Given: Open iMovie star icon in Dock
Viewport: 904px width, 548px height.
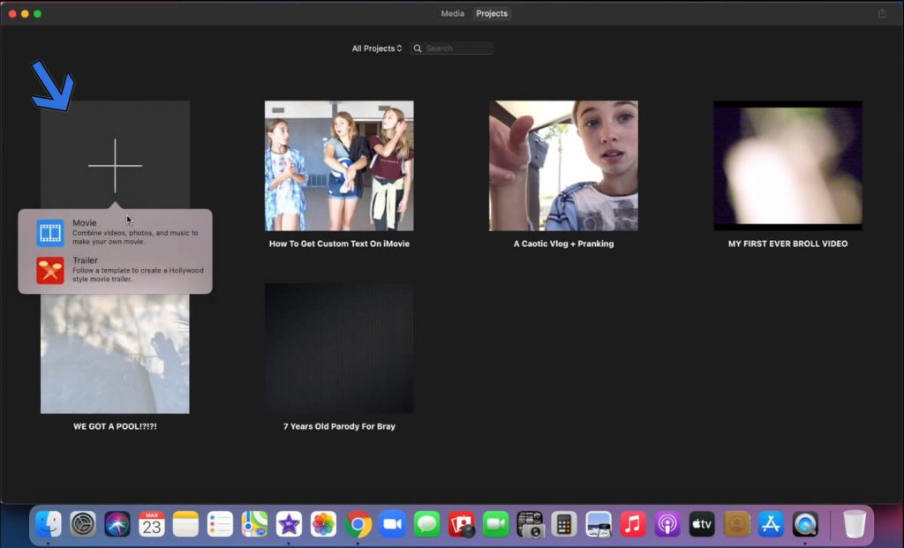Looking at the screenshot, I should [x=289, y=524].
